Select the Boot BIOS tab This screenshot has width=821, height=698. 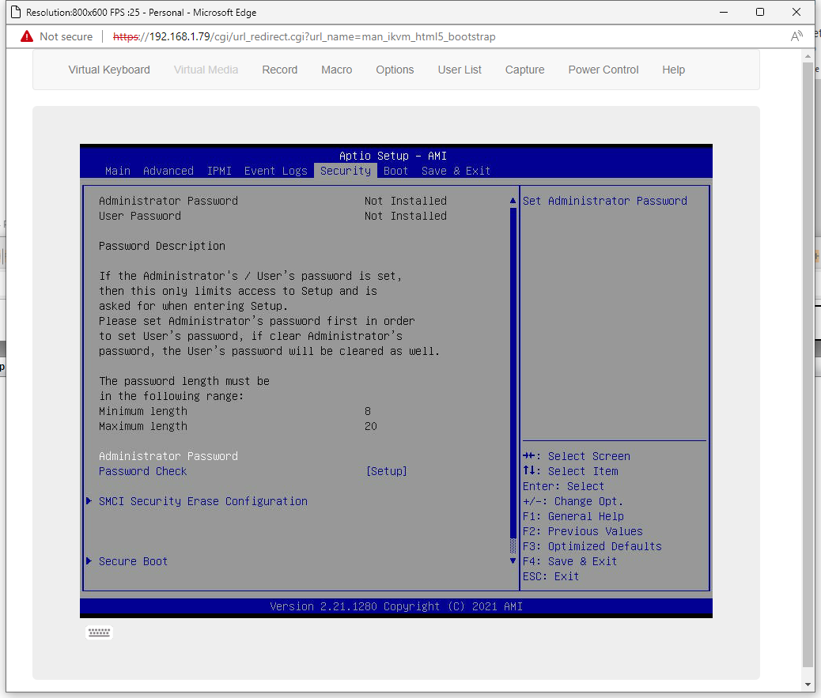tap(395, 171)
